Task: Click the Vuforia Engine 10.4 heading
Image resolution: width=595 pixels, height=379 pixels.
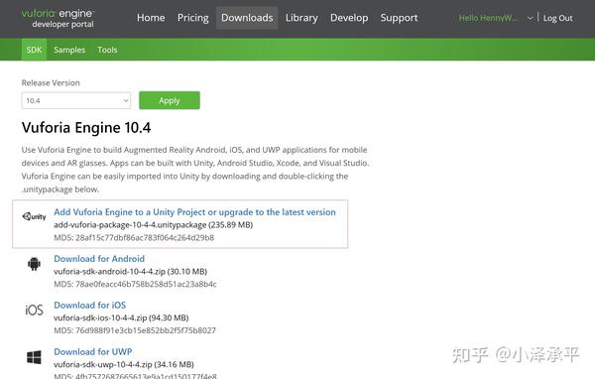Action: pyautogui.click(x=86, y=128)
